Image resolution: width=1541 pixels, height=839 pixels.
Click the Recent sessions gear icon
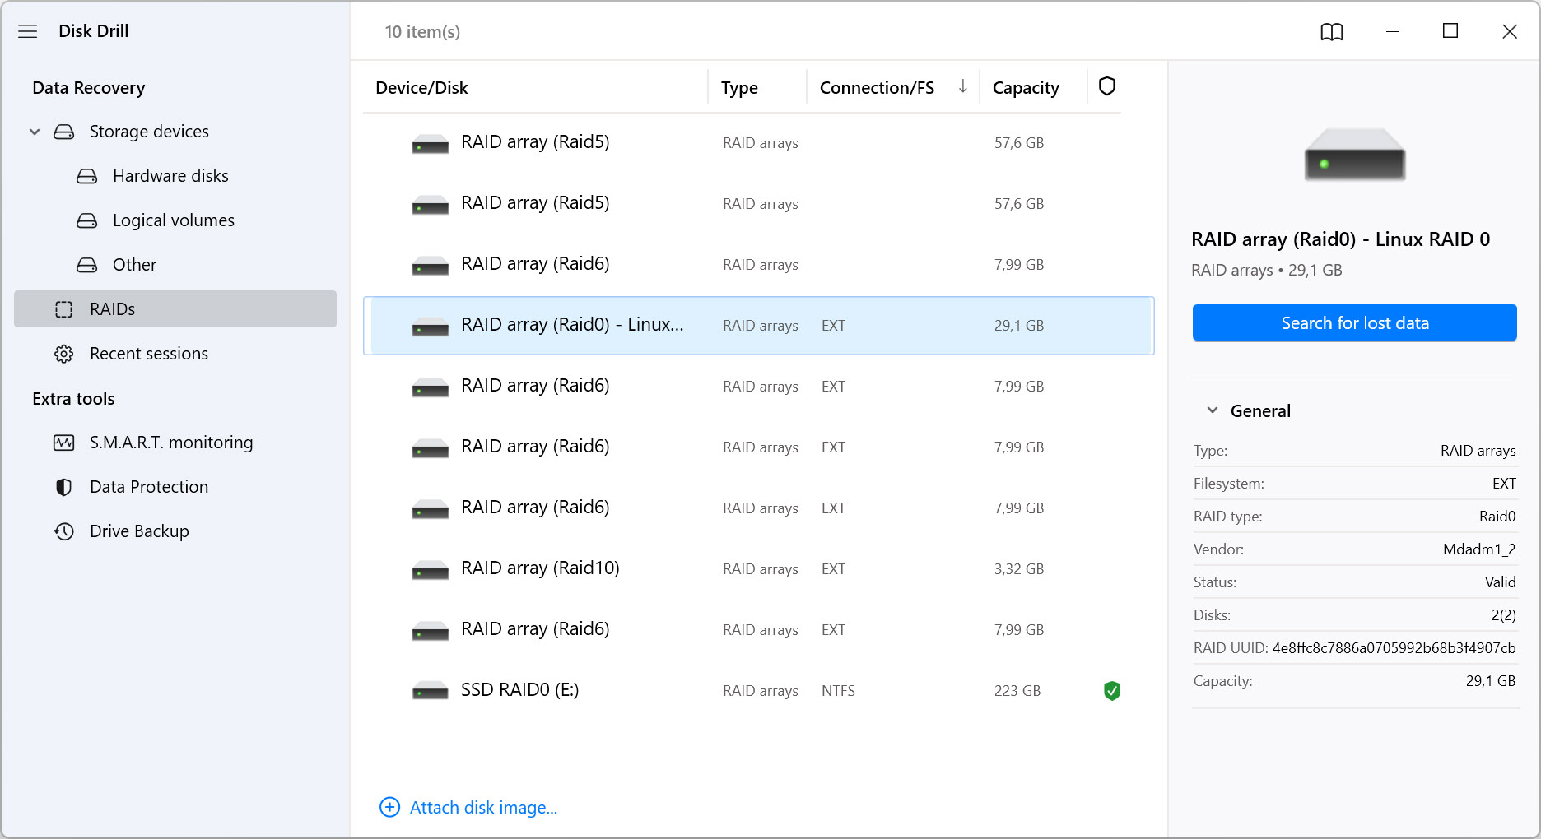[x=64, y=354]
